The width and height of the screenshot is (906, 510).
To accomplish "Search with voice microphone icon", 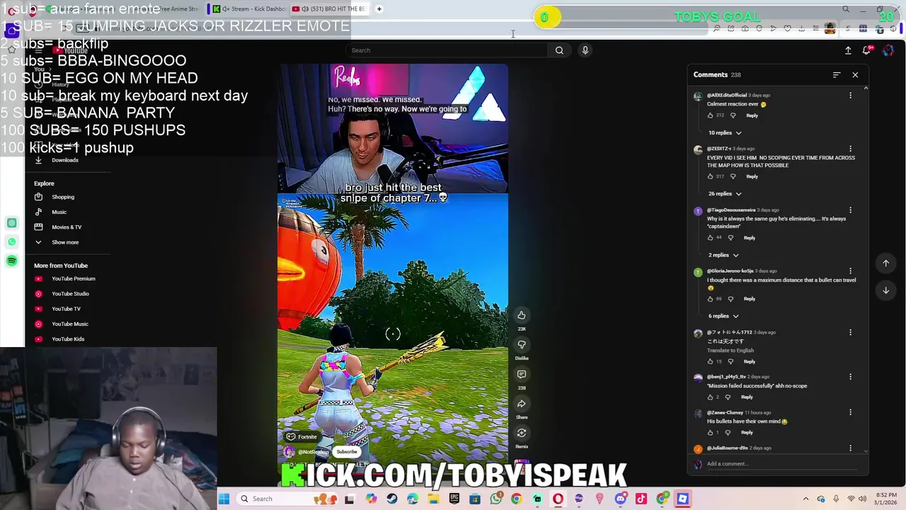I will [x=585, y=50].
